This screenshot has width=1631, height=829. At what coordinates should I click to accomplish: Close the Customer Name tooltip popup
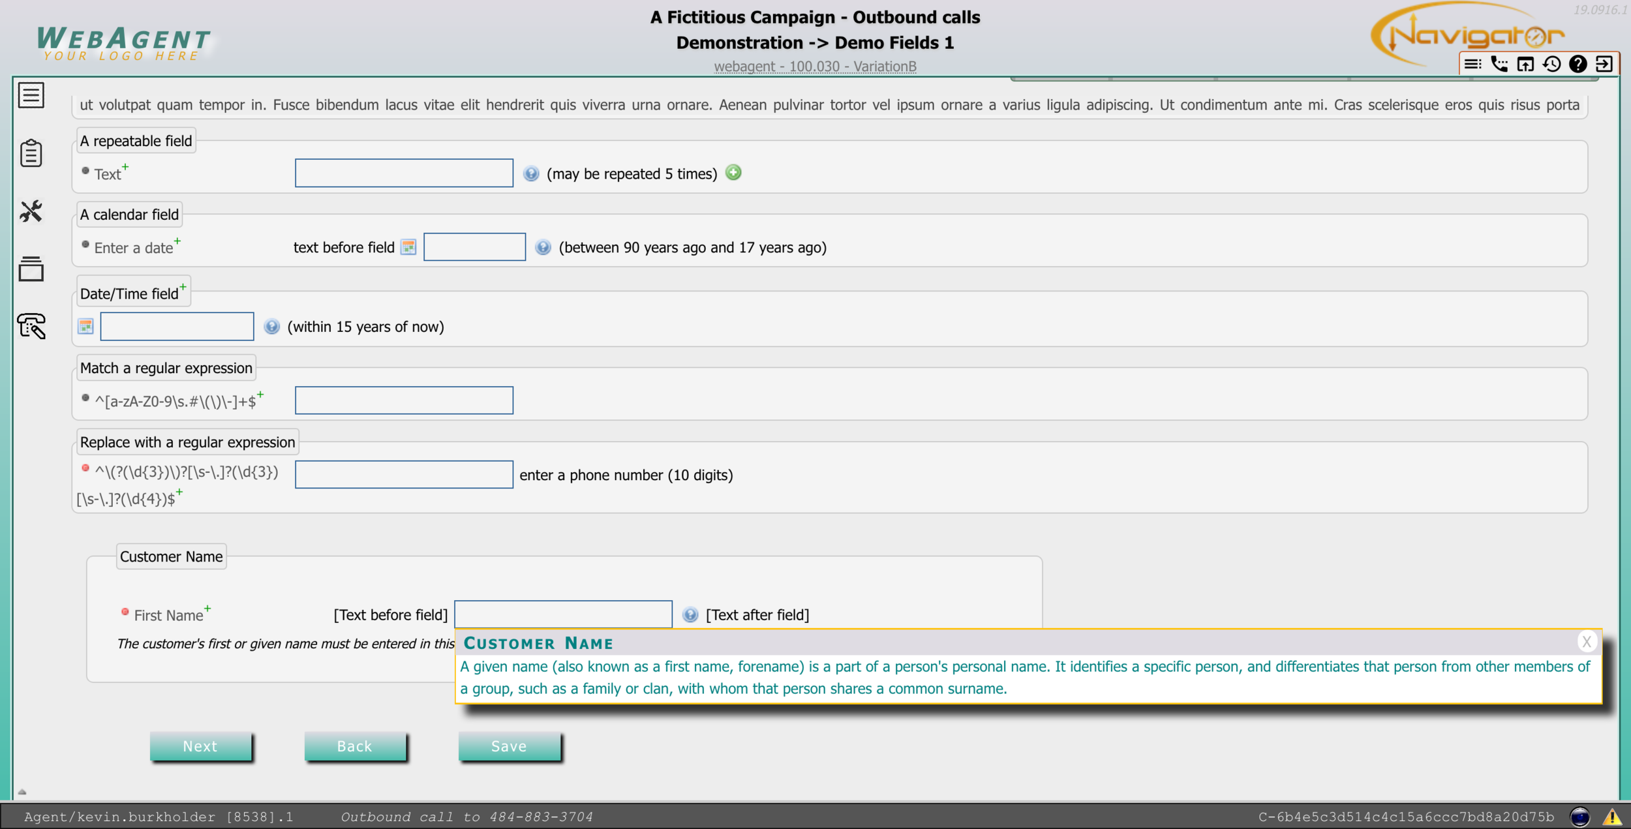point(1588,642)
